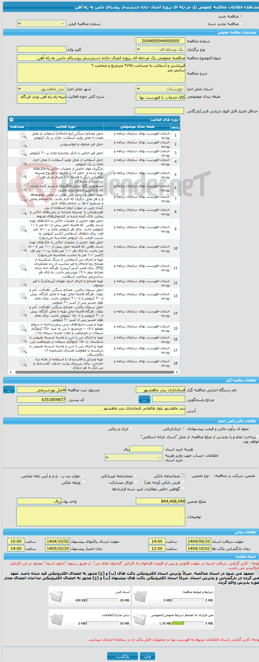The width and height of the screenshot is (259, 662).
Task: Collapse حوزه های فعالیت panel round icon
Action: coord(11,120)
